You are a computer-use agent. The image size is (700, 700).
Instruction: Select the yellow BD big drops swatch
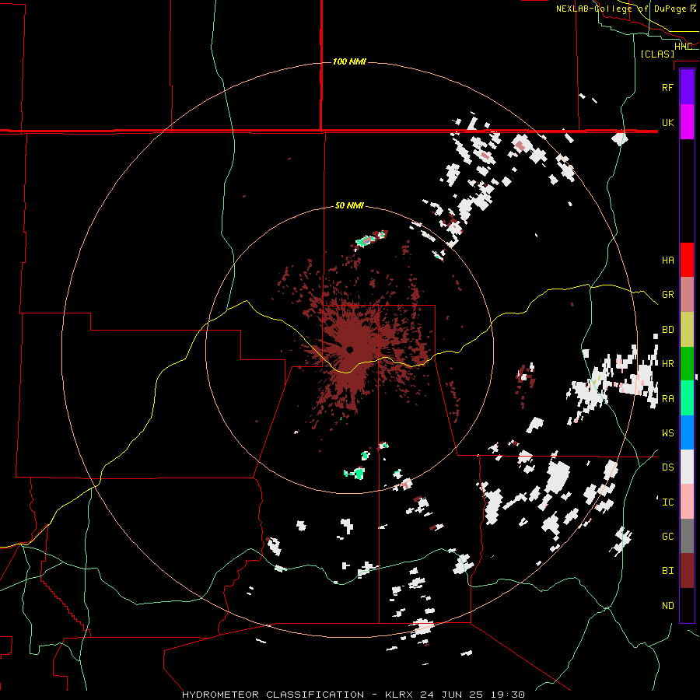[687, 330]
